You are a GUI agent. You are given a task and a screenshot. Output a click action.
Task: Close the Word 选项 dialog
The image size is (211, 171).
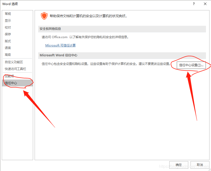(205, 4)
